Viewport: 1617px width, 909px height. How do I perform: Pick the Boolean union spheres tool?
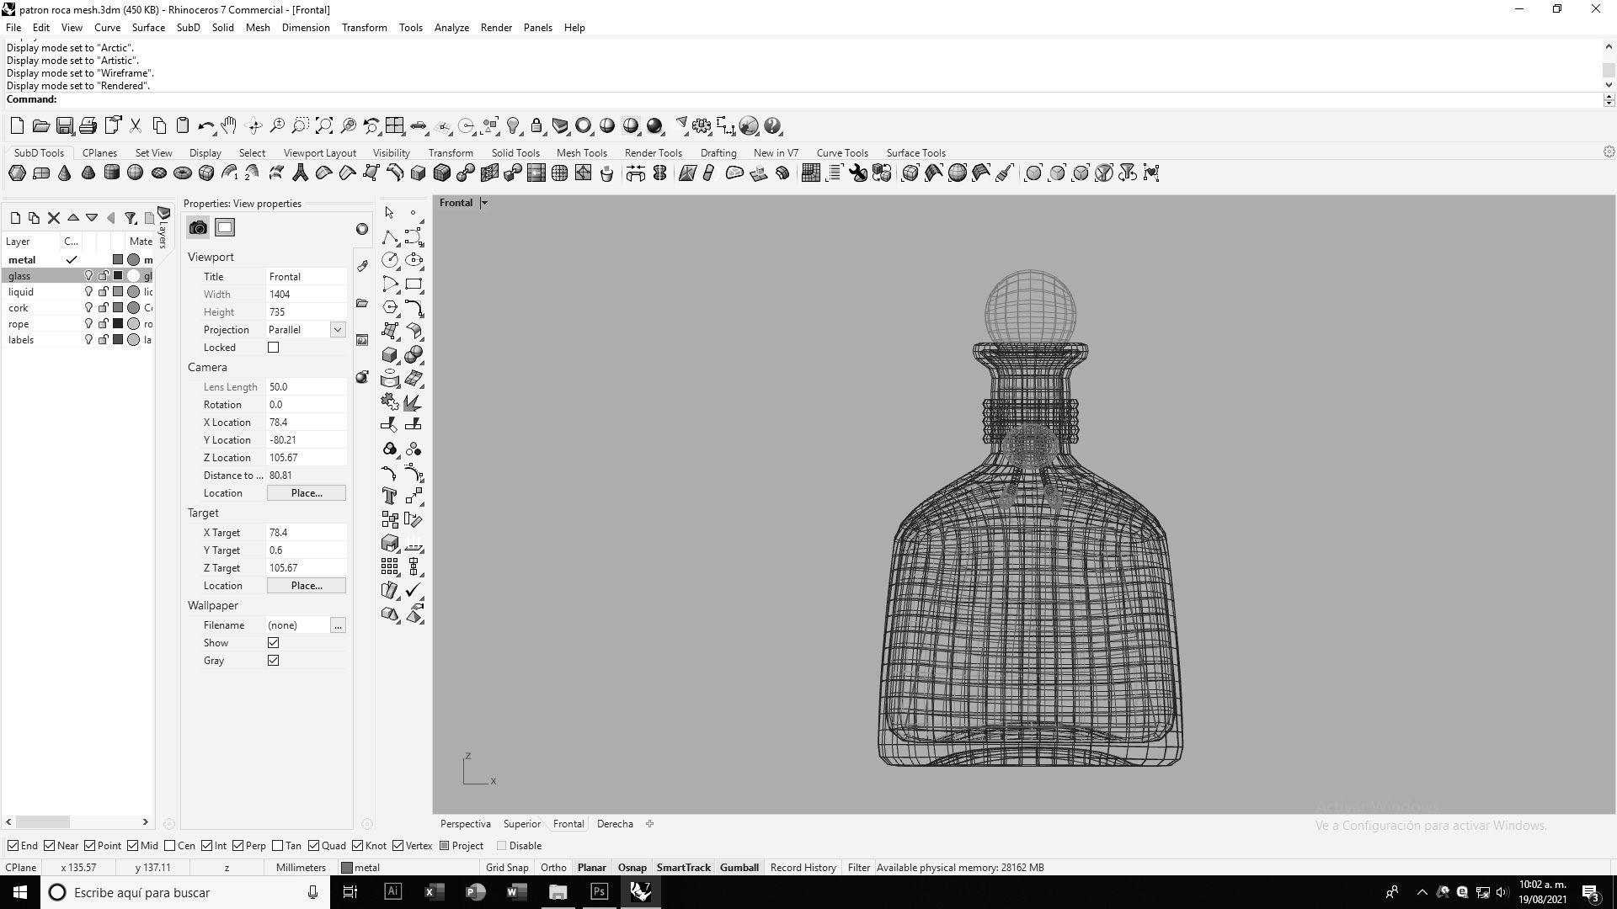[414, 354]
